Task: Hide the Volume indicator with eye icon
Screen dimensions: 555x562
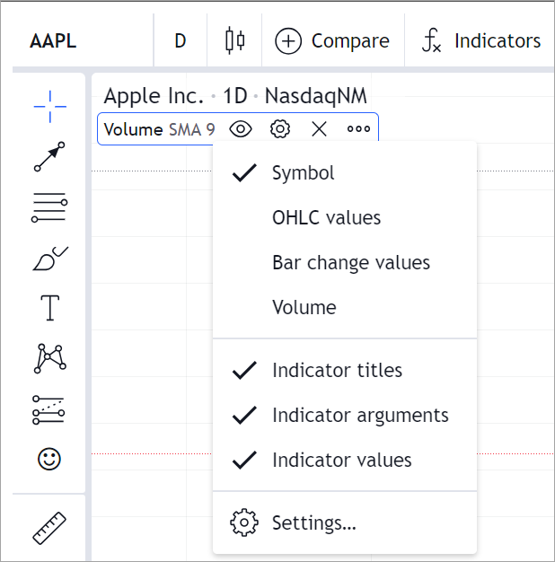Action: click(x=241, y=129)
